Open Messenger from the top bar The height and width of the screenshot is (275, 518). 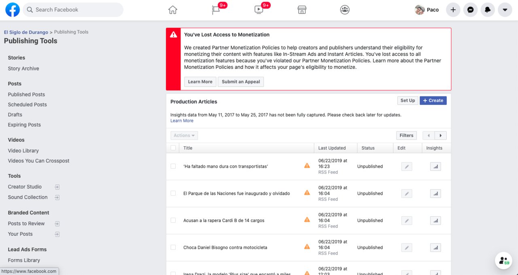point(470,10)
